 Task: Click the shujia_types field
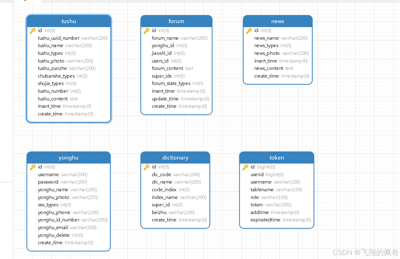57,83
